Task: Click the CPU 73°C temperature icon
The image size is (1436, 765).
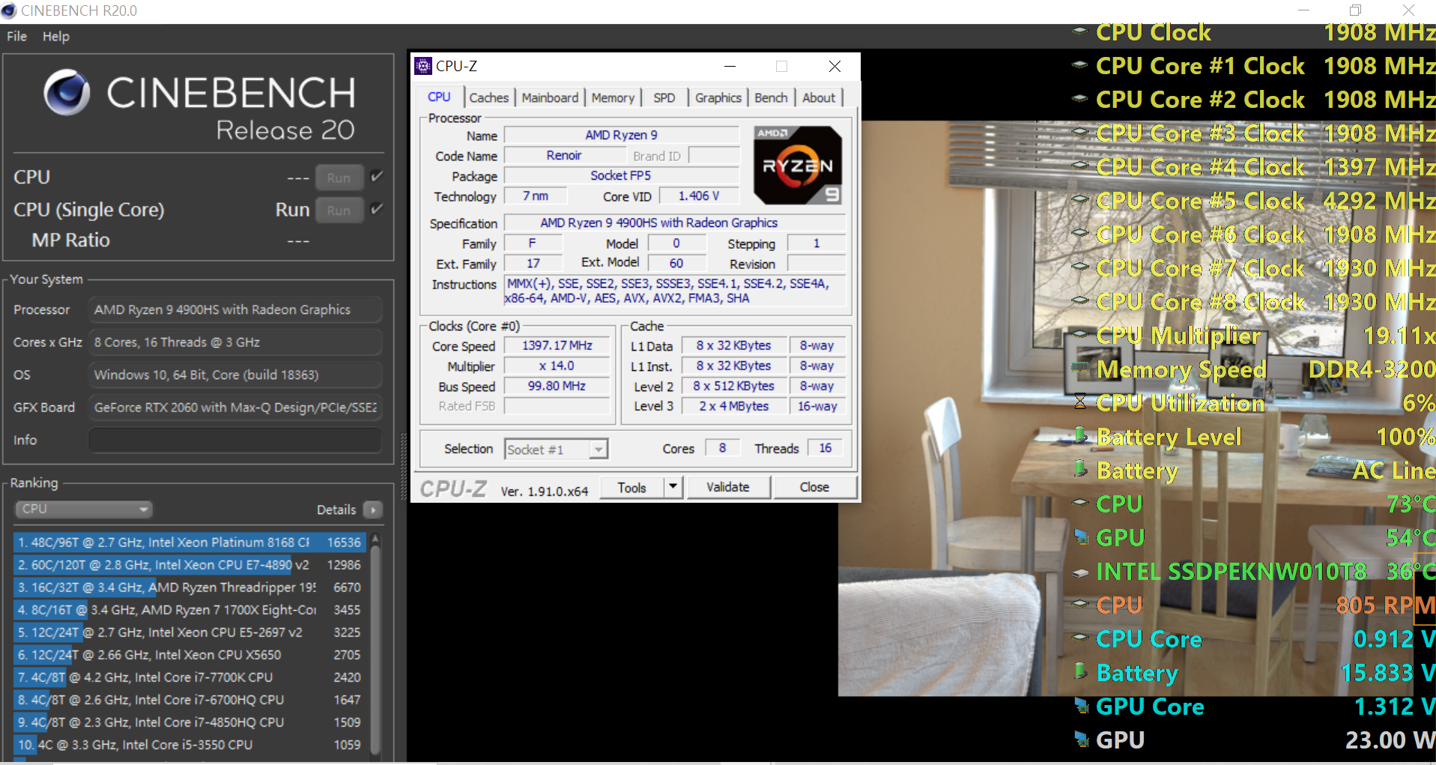Action: 1079,503
